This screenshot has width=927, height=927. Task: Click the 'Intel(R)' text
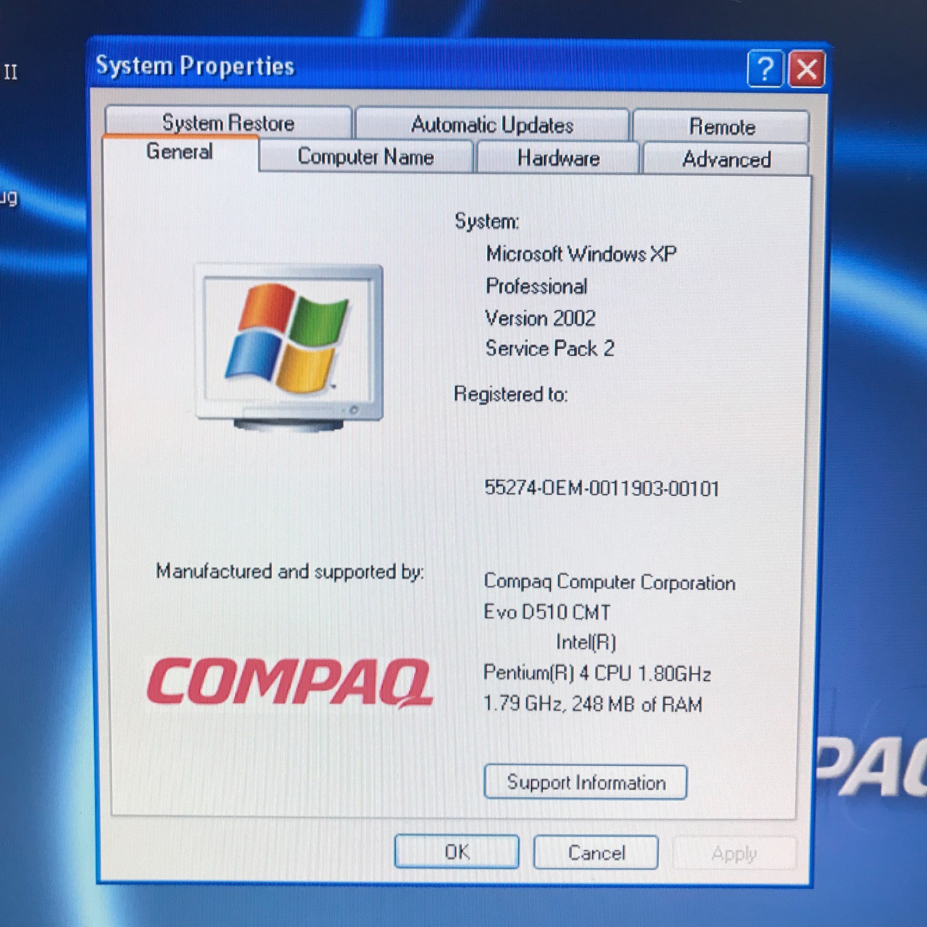586,642
